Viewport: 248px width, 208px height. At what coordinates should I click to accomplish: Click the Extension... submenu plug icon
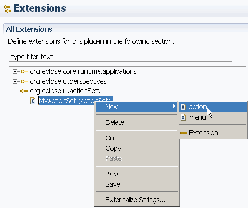(183, 133)
